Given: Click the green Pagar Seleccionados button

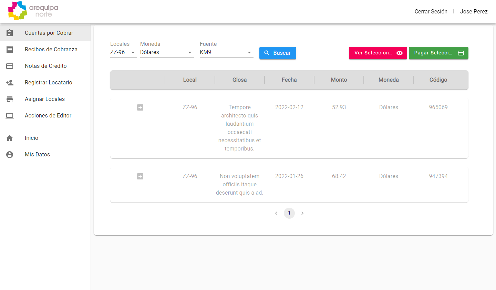Looking at the screenshot, I should (438, 53).
